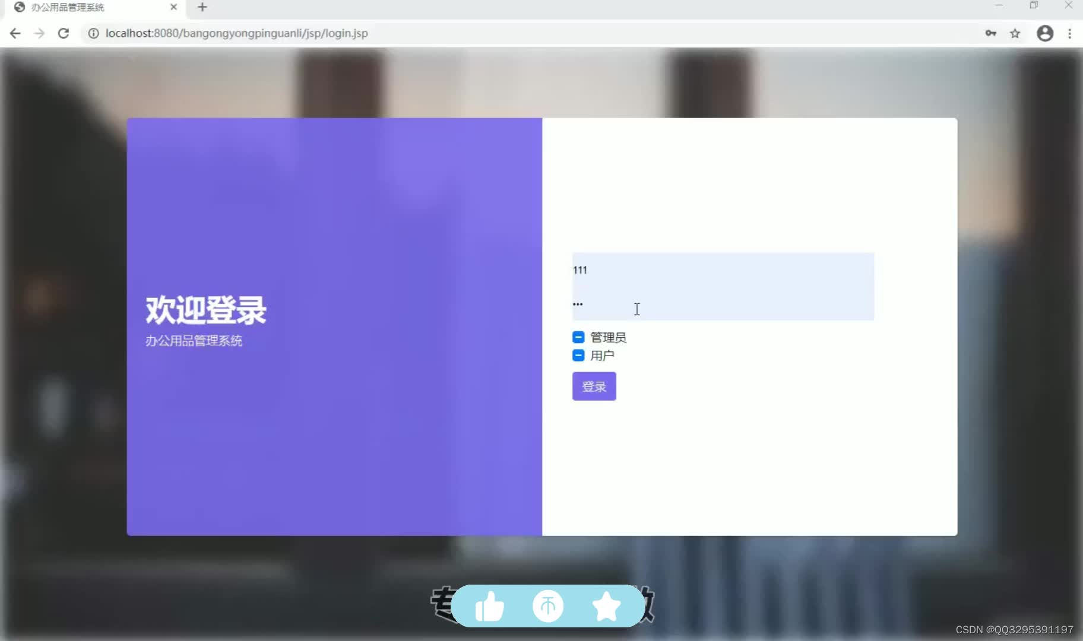Image resolution: width=1083 pixels, height=641 pixels.
Task: Click the address bar URL
Action: click(x=236, y=33)
